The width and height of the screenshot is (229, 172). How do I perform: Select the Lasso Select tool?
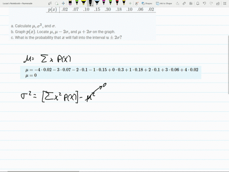[57, 3]
